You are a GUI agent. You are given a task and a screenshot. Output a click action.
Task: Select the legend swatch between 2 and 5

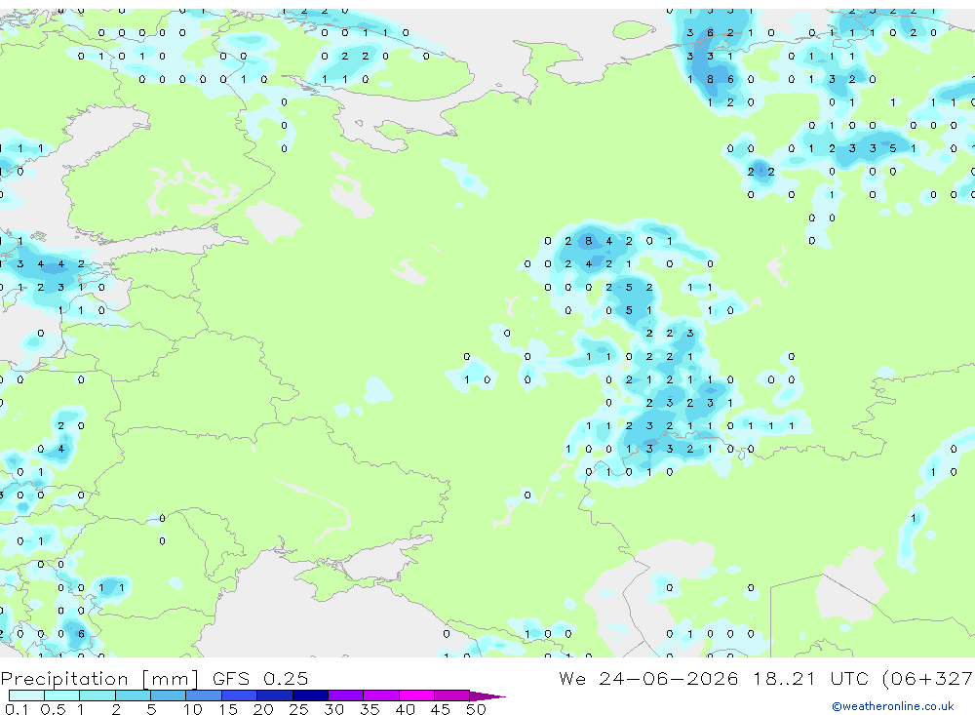(x=133, y=695)
